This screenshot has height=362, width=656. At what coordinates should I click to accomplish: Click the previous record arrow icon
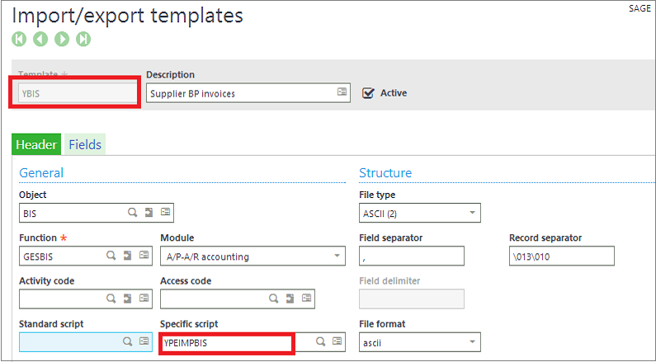(40, 39)
